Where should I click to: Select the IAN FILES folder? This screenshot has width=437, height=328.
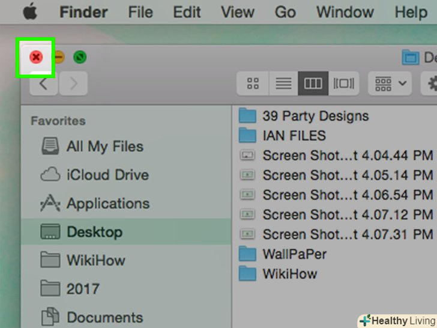[x=294, y=136]
